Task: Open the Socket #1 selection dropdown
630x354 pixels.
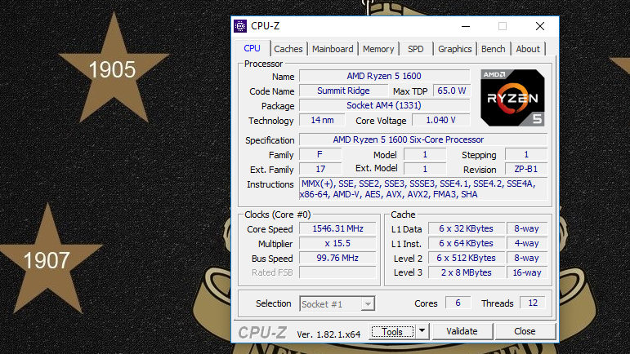Action: click(x=337, y=304)
